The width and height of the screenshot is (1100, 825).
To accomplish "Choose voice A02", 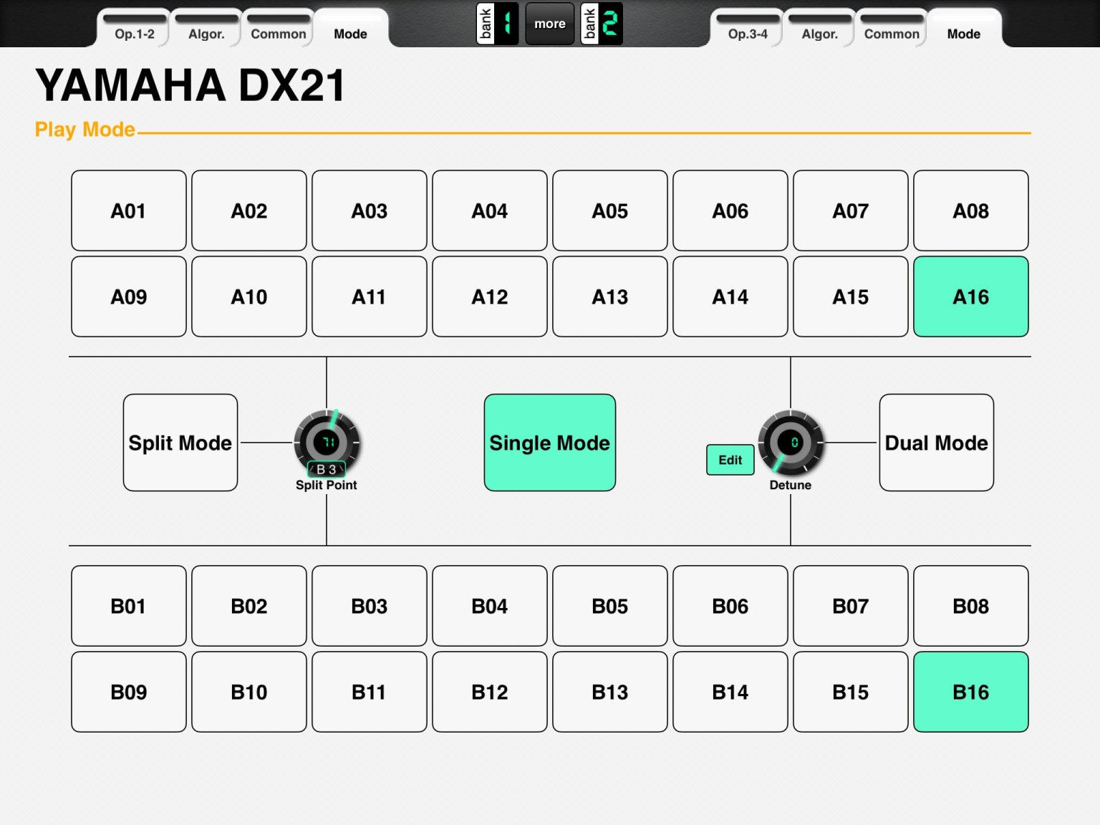I will pyautogui.click(x=249, y=211).
